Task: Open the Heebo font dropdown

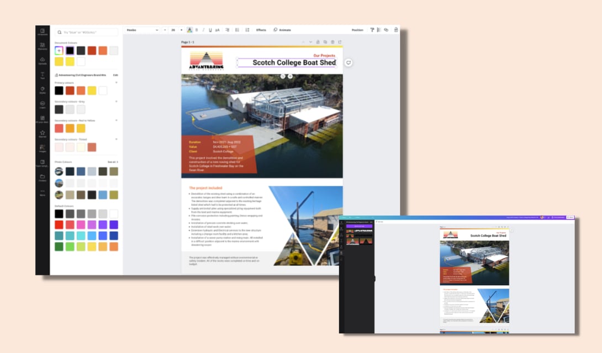Action: 142,30
